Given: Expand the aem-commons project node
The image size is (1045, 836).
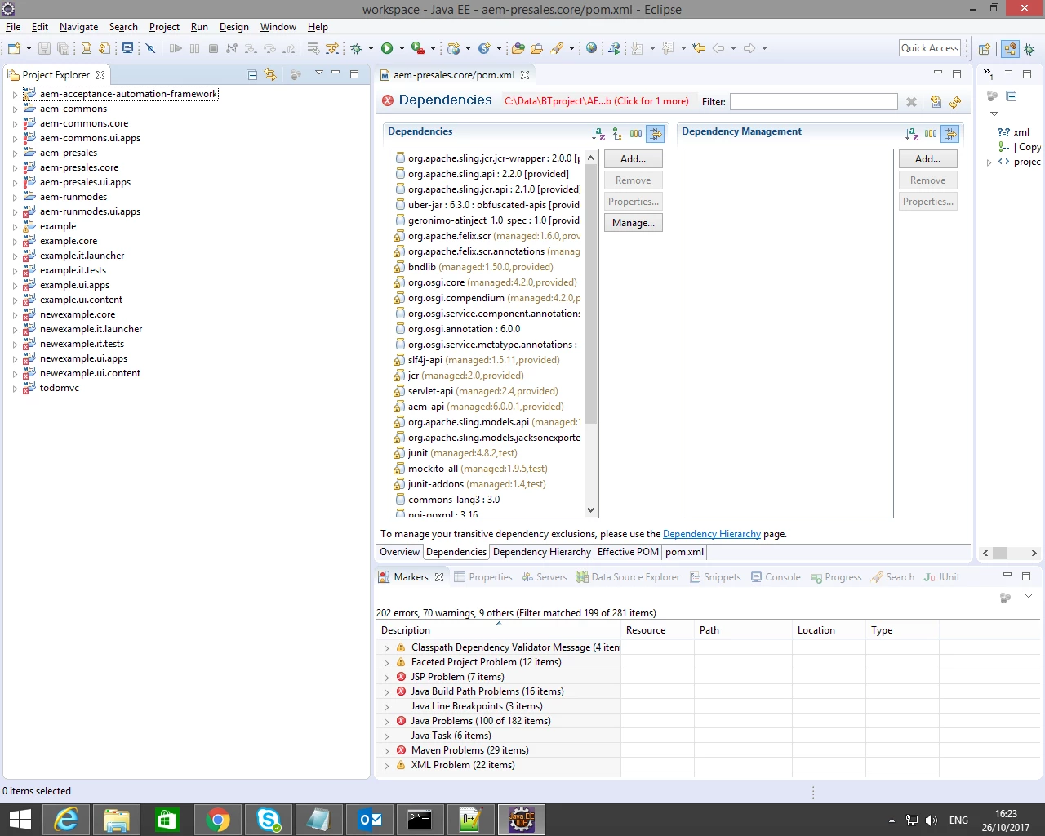Looking at the screenshot, I should point(15,109).
